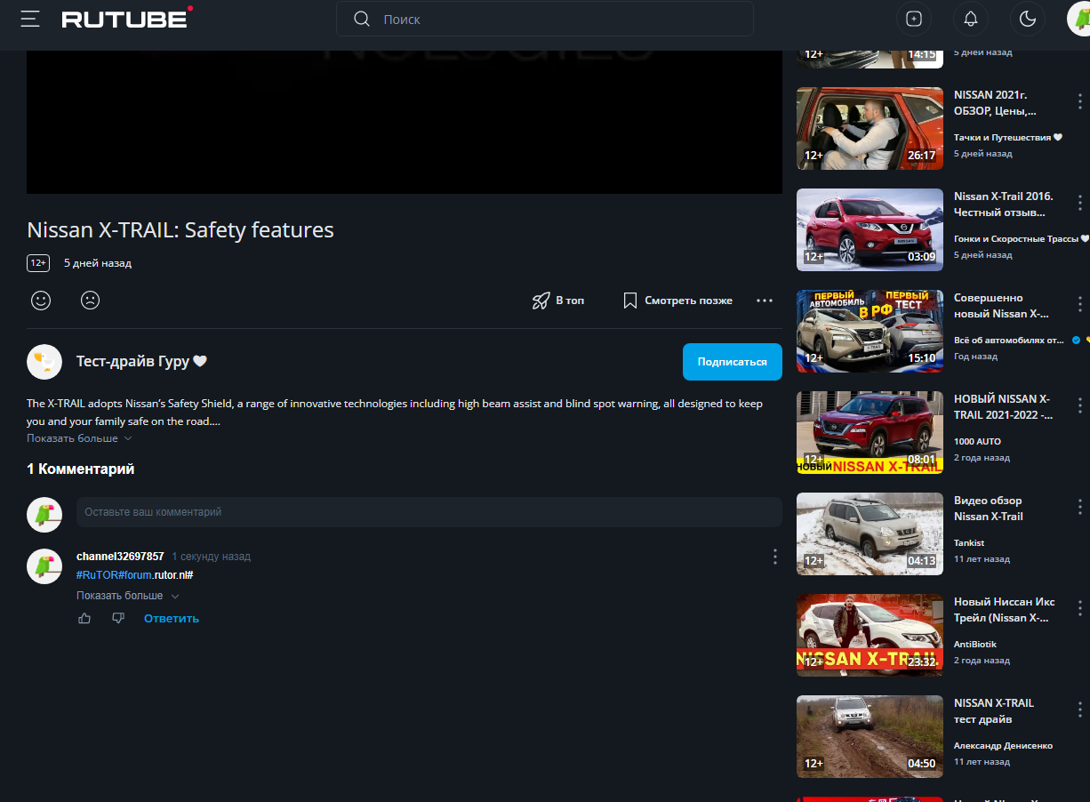Expand comment's Показать больше

[x=128, y=596]
